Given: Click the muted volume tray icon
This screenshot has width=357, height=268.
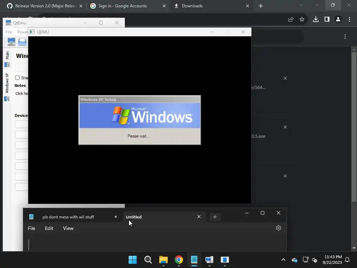Looking at the screenshot, I should [315, 260].
